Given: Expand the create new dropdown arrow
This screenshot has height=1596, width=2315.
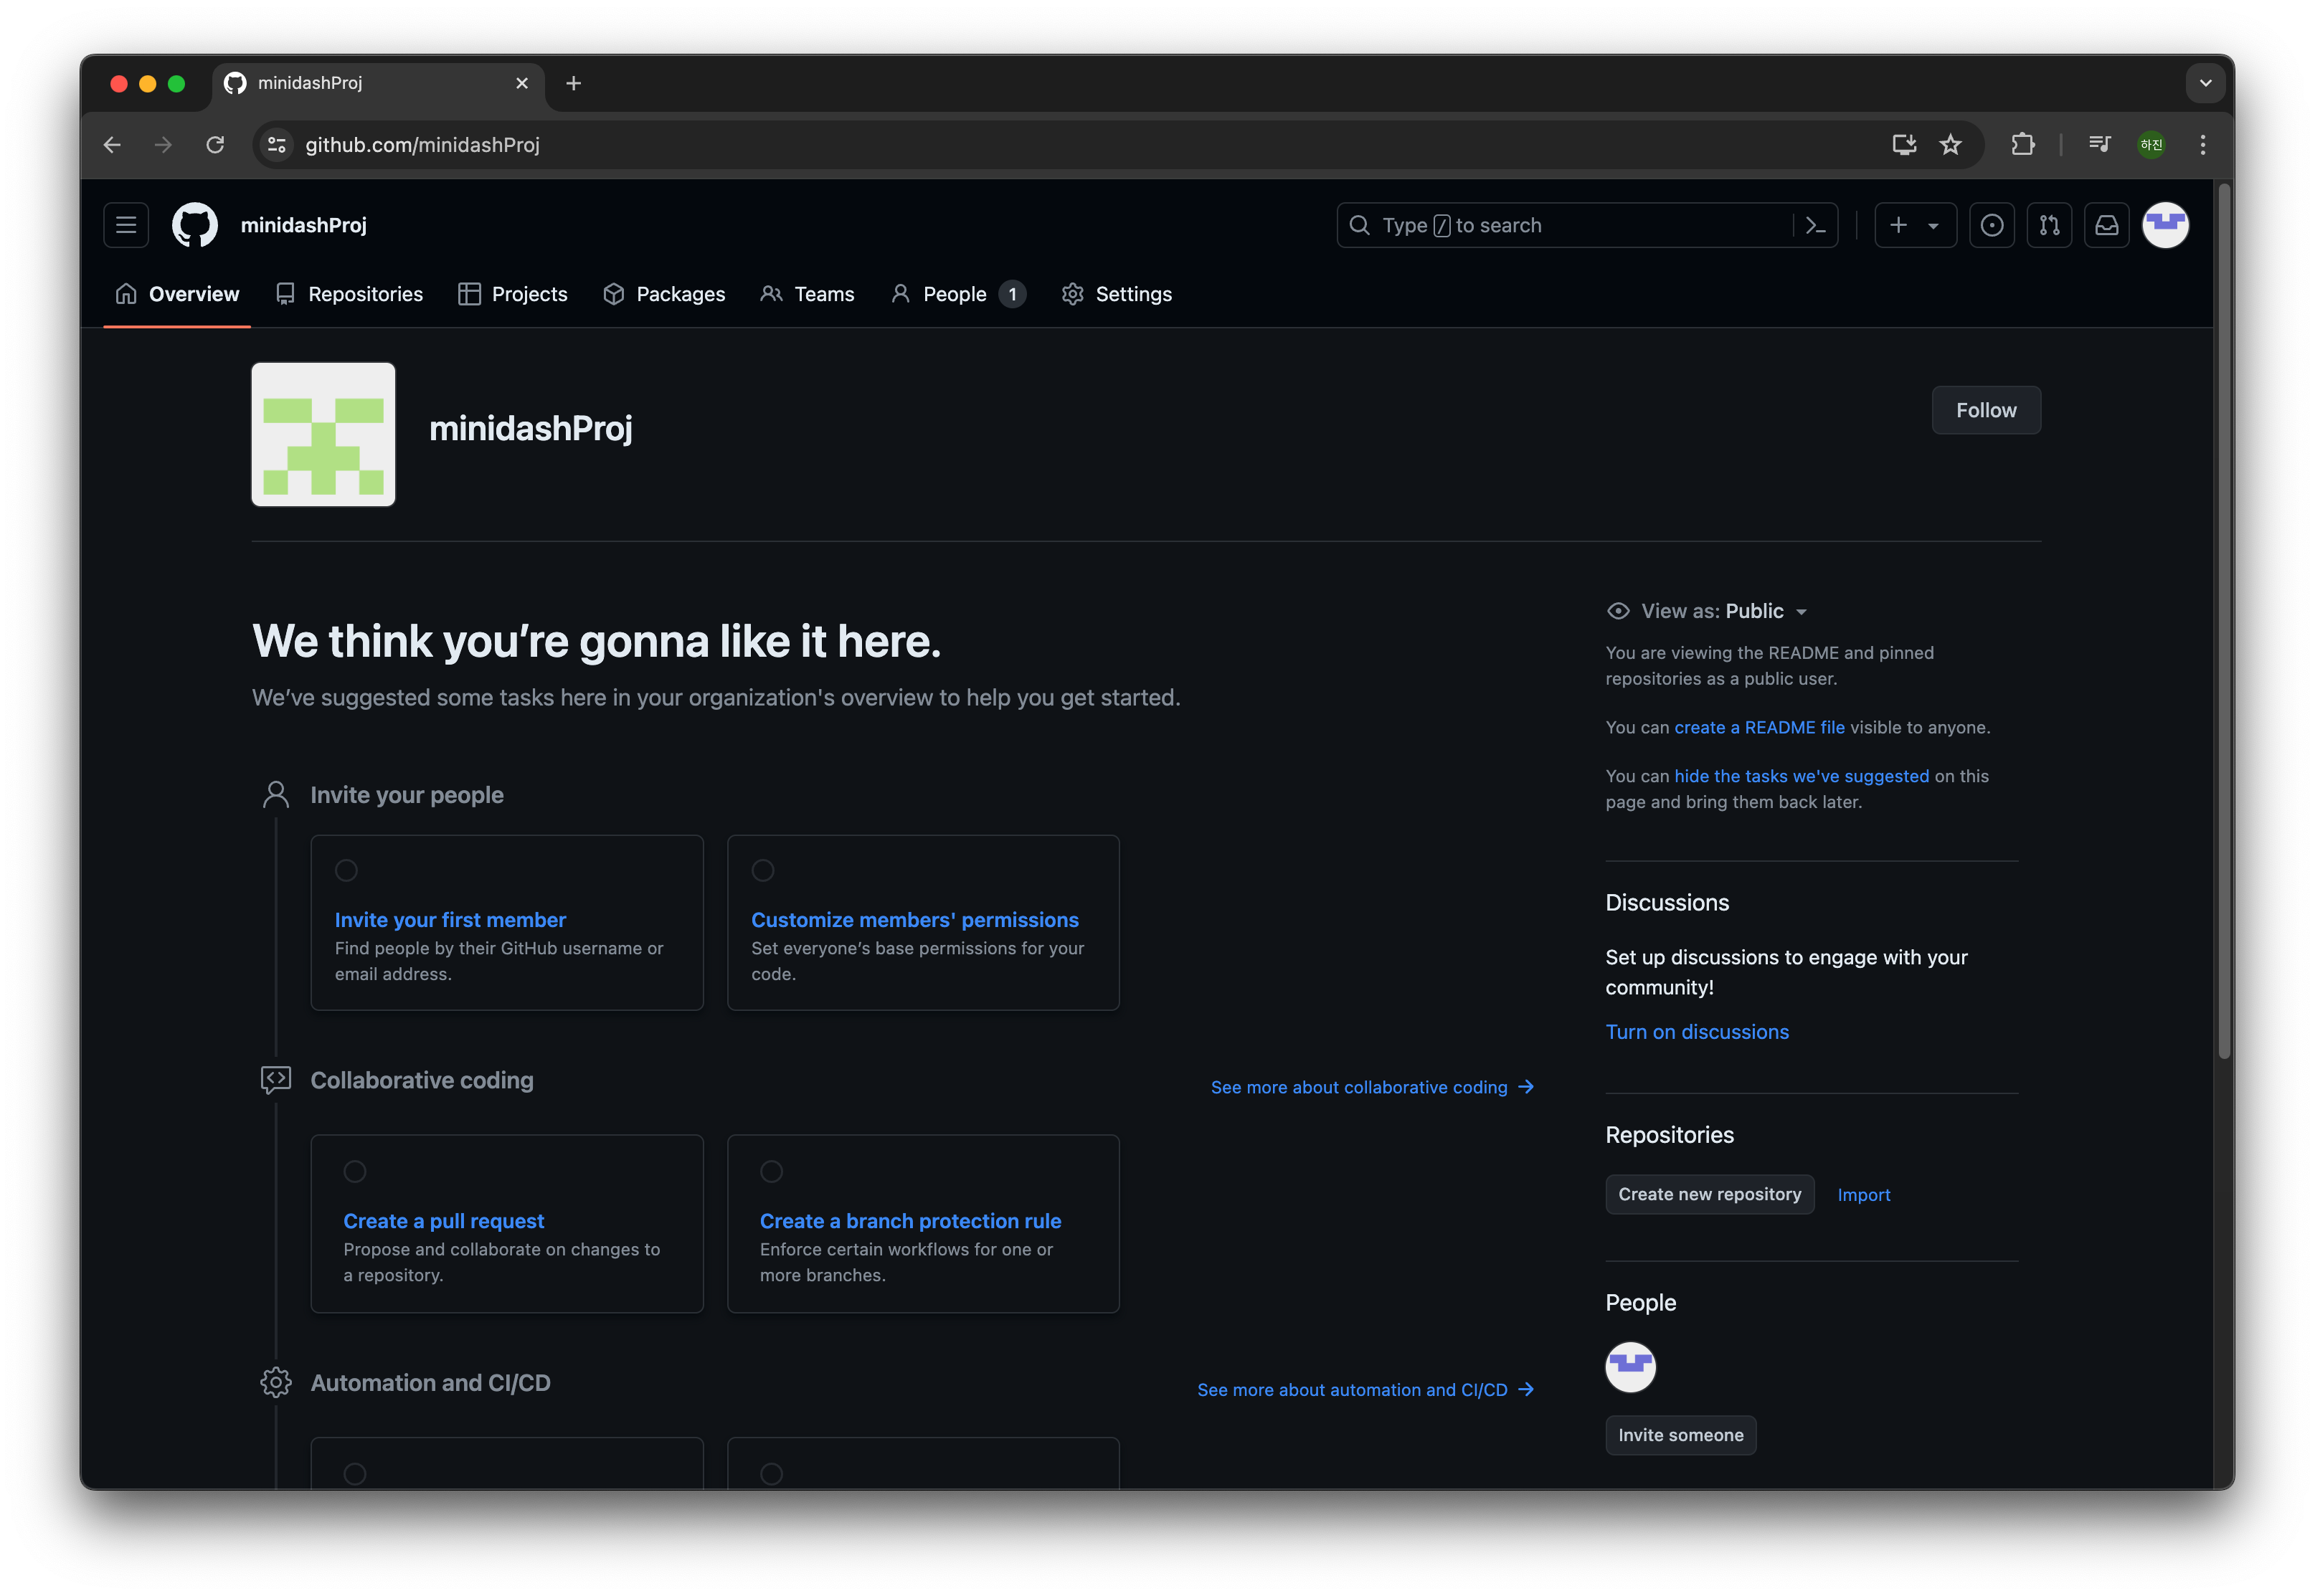Looking at the screenshot, I should [1933, 226].
